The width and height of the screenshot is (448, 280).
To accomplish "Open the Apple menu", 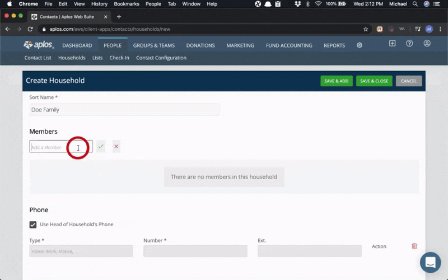I will [x=10, y=4].
